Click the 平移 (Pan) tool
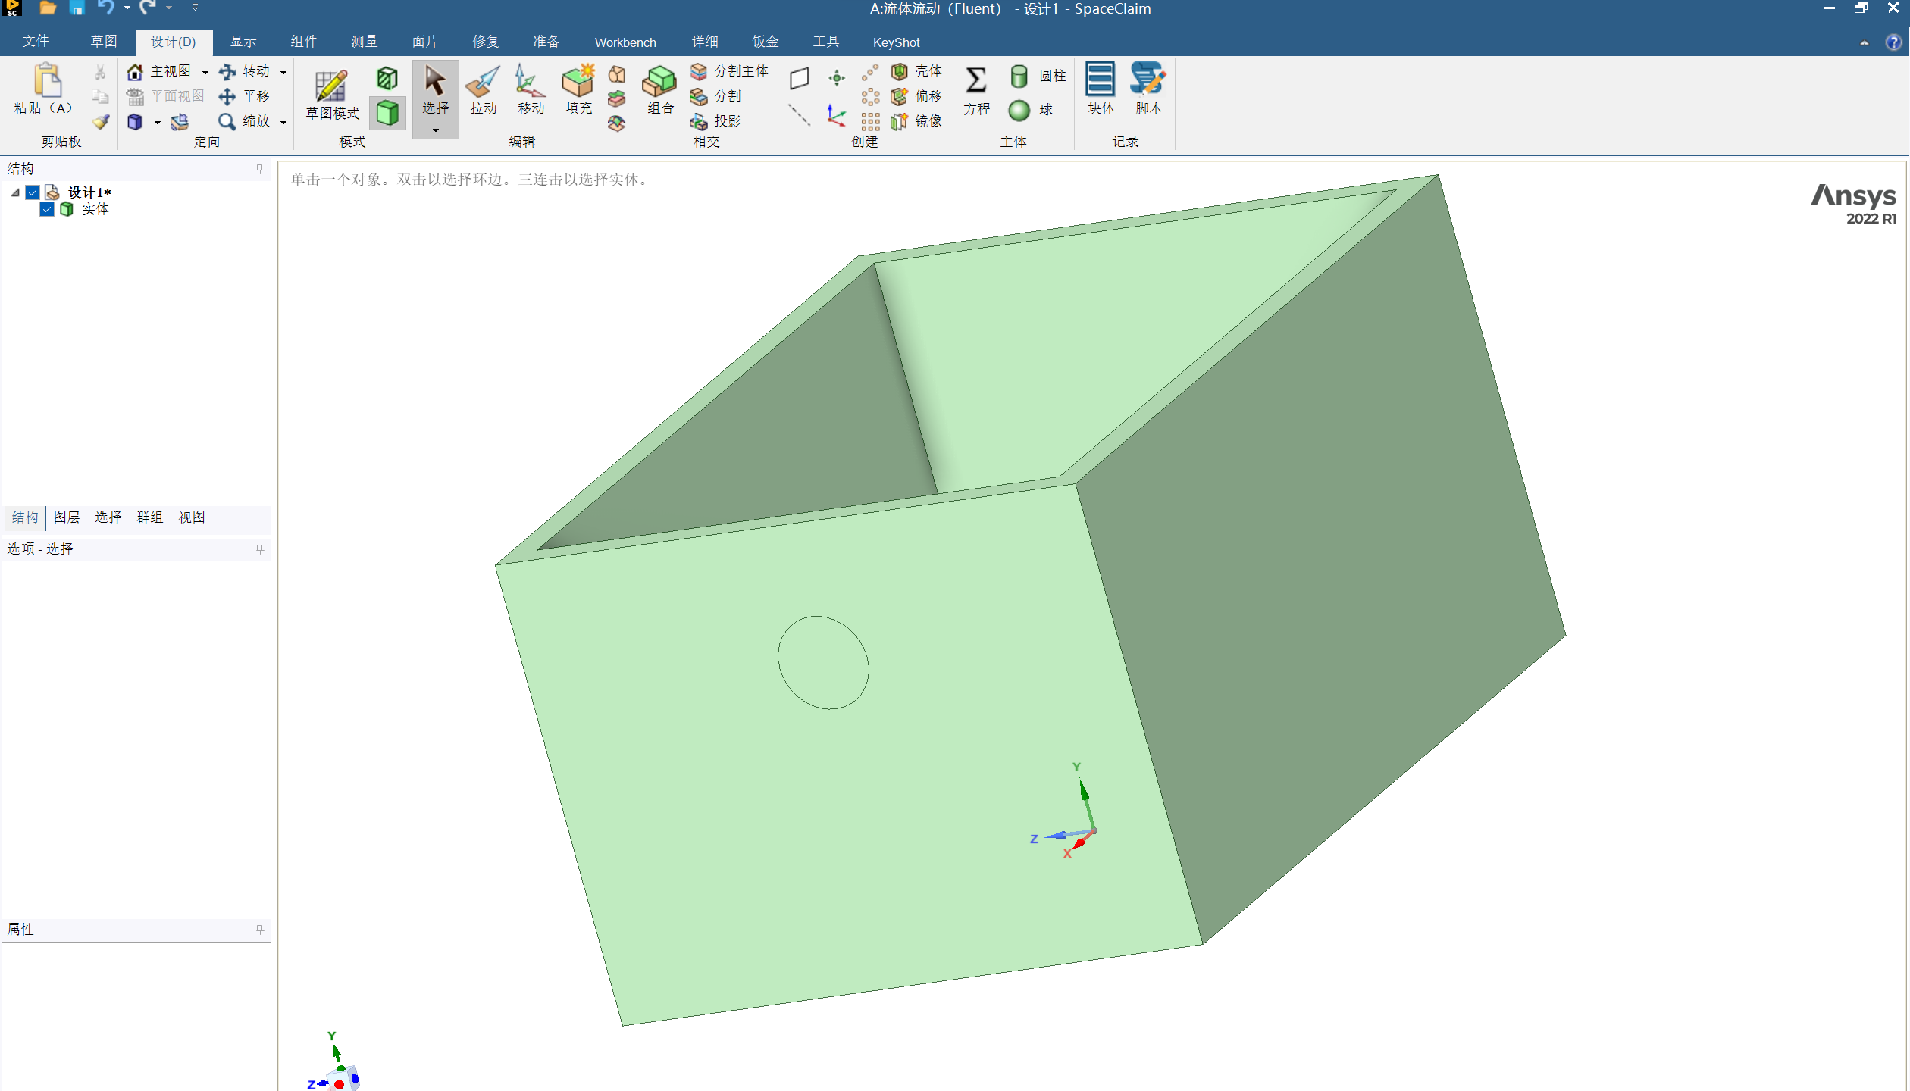The height and width of the screenshot is (1091, 1910). pyautogui.click(x=244, y=96)
